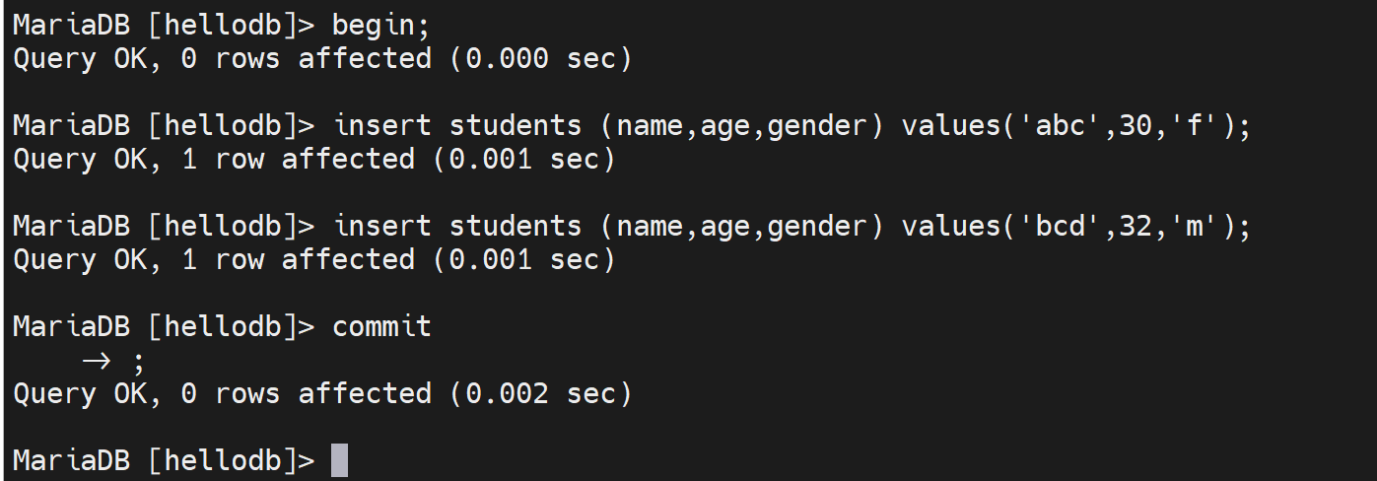Click the '(name,age,gender)' list in first insert
Viewport: 1377px width, 481px height.
741,126
